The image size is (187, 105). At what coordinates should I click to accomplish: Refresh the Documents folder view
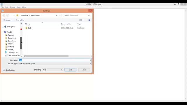click(x=60, y=15)
